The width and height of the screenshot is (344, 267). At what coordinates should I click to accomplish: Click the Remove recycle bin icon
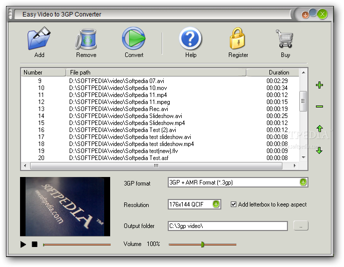click(x=86, y=39)
